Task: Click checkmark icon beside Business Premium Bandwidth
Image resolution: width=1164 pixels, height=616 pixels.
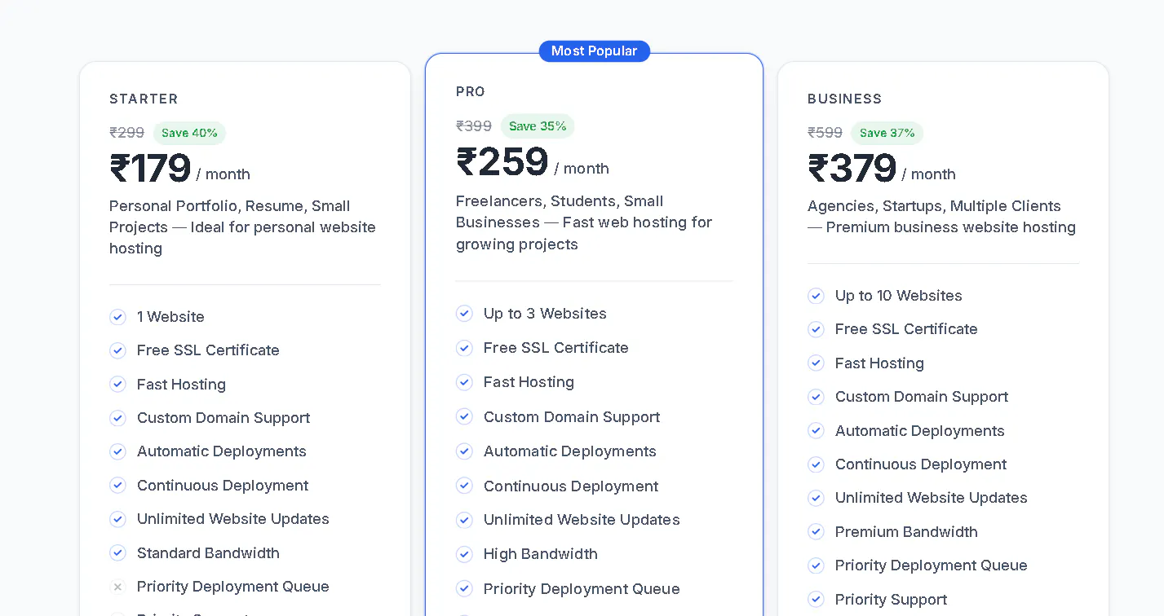Action: [x=817, y=532]
